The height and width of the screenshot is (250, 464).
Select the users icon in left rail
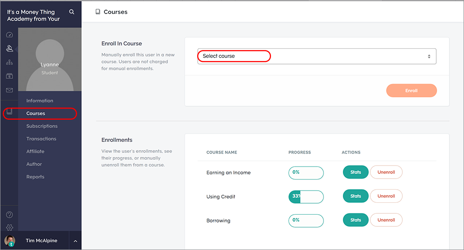tap(9, 49)
